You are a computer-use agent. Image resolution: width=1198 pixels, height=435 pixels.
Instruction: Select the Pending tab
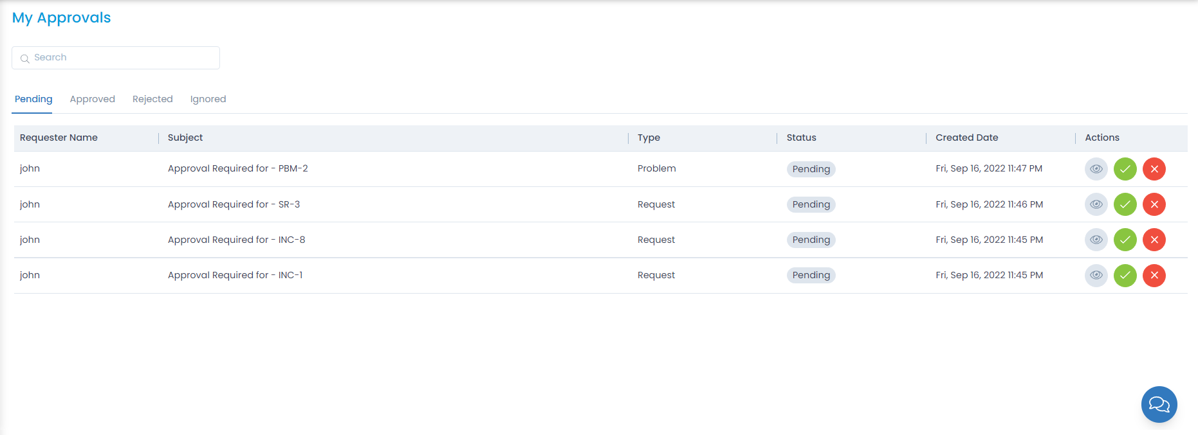(33, 99)
